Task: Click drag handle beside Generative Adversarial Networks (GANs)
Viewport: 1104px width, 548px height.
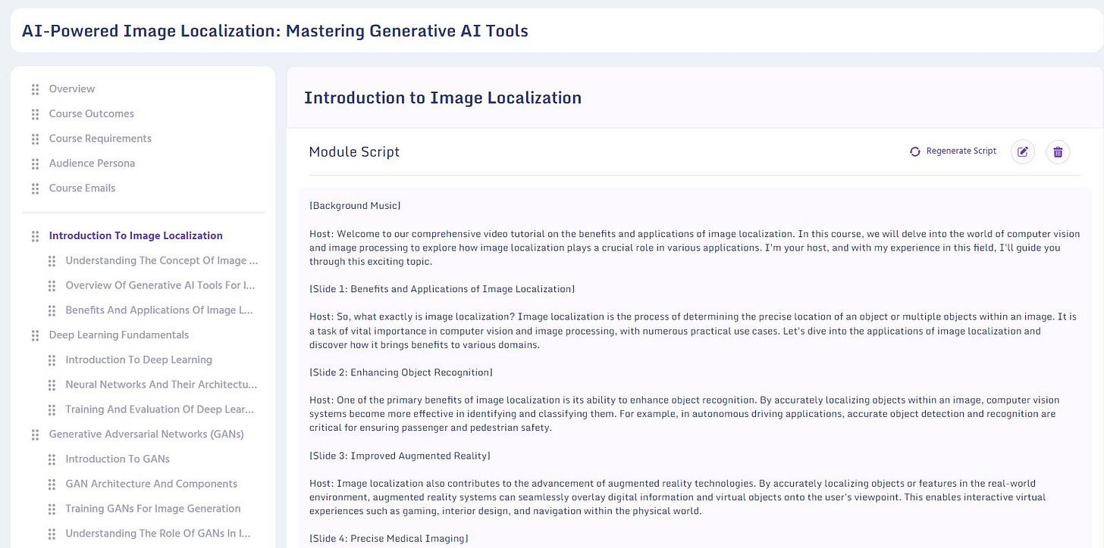Action: point(35,434)
